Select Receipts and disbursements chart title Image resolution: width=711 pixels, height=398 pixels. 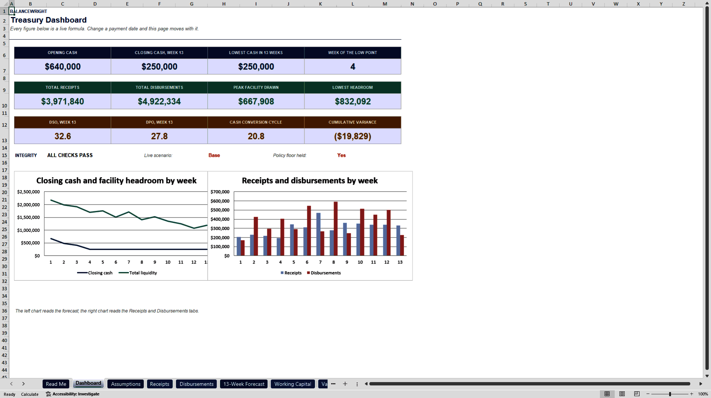(x=310, y=181)
